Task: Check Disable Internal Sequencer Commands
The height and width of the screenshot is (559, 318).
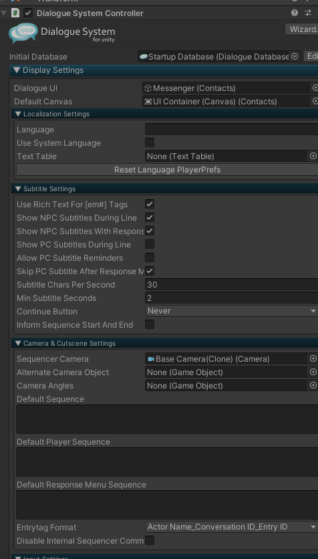Action: pos(150,540)
